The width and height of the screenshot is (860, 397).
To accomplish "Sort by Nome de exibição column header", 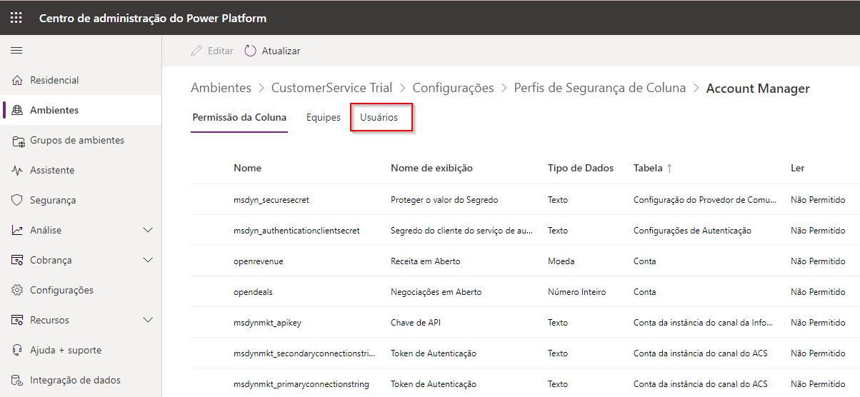I will (x=431, y=169).
